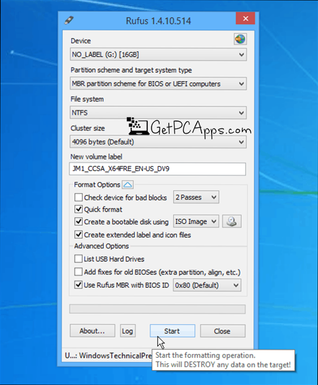Image resolution: width=318 pixels, height=385 pixels.
Task: Toggle Create extended label and icon files
Action: pos(79,234)
